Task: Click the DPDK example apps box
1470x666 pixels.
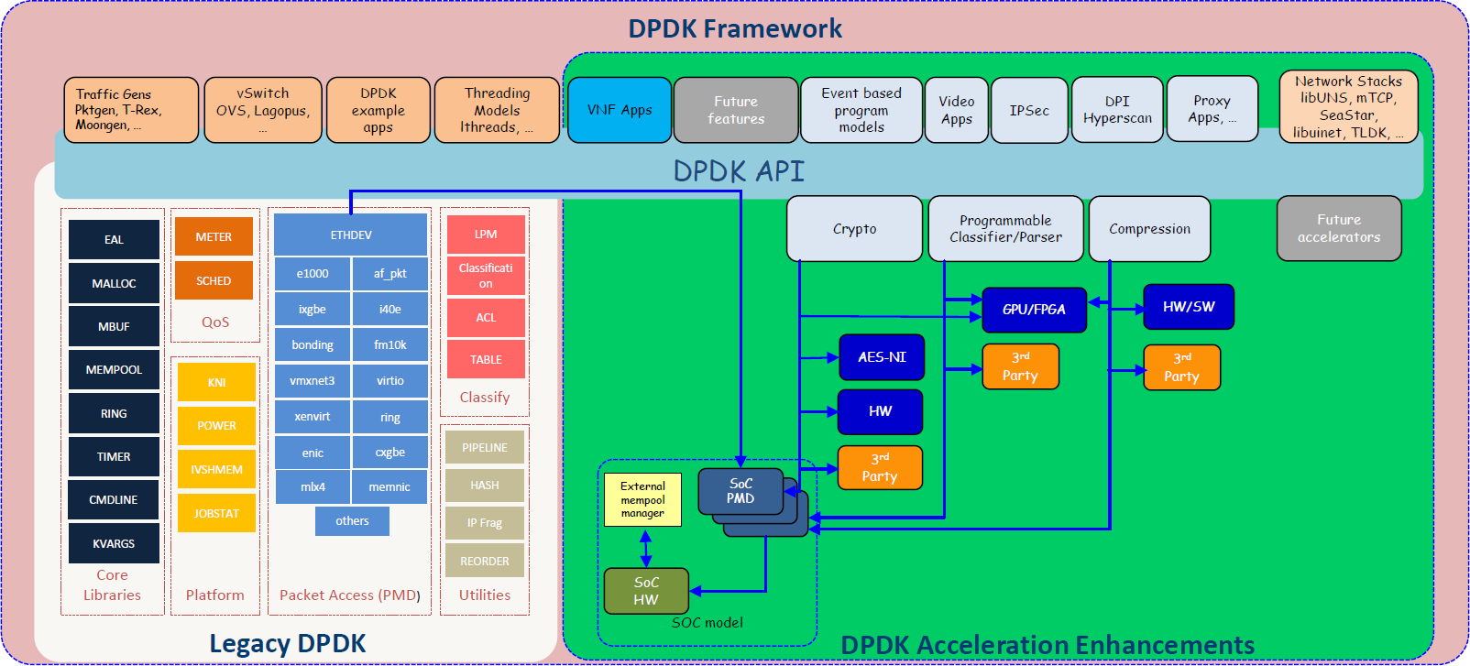Action: (x=378, y=110)
